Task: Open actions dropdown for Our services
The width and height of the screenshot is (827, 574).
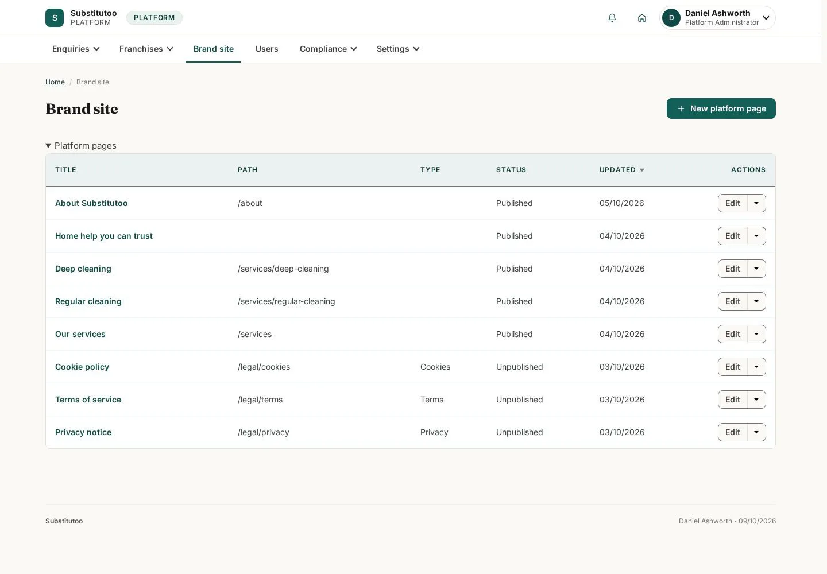Action: (x=756, y=334)
